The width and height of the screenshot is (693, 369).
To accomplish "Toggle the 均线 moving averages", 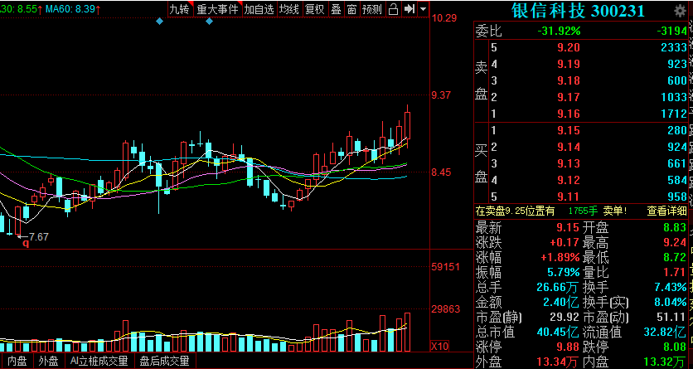I will [x=289, y=9].
